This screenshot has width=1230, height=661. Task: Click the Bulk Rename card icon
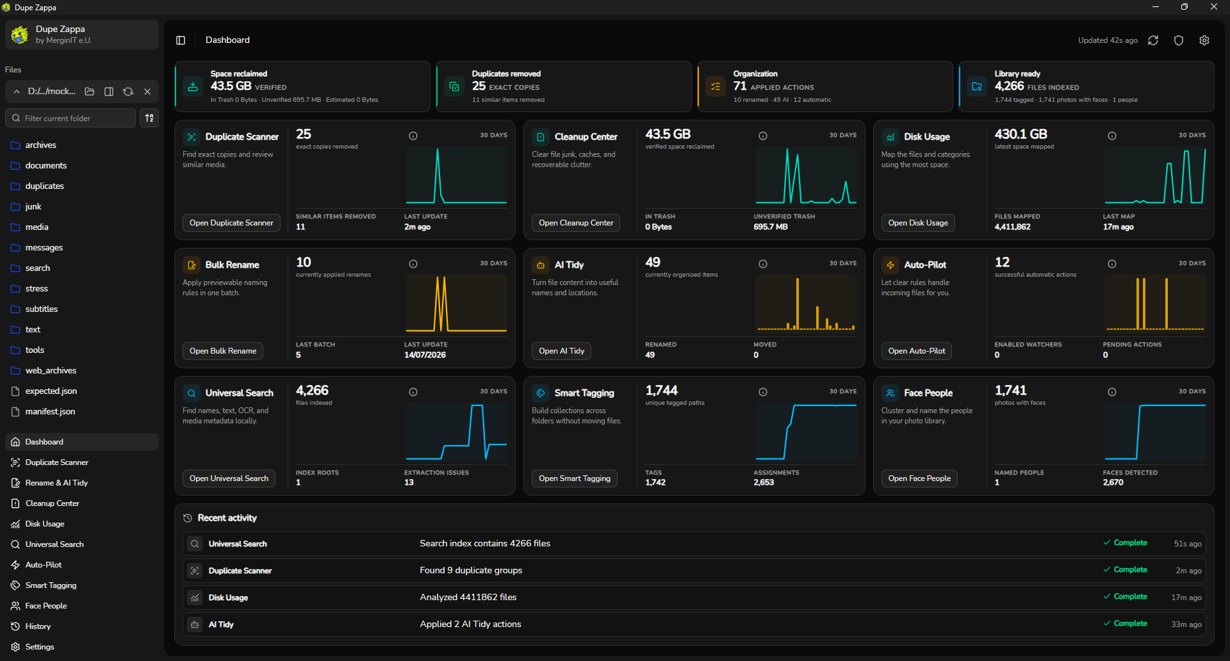[x=192, y=265]
